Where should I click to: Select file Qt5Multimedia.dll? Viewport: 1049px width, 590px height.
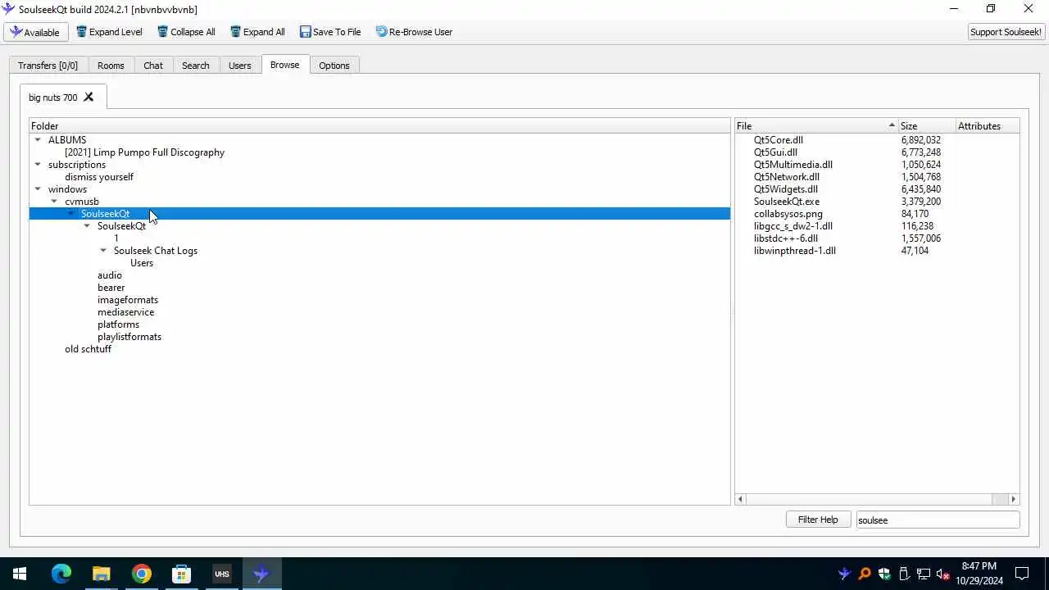click(793, 165)
